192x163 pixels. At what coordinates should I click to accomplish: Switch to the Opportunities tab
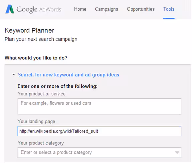[x=141, y=9]
